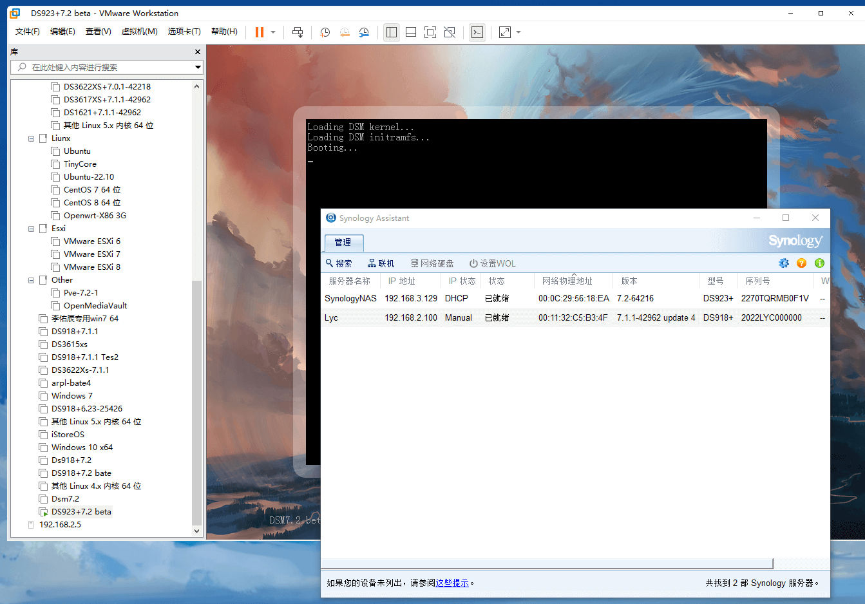Image resolution: width=865 pixels, height=604 pixels.
Task: Select the TinyCore virtual machine
Action: point(80,164)
